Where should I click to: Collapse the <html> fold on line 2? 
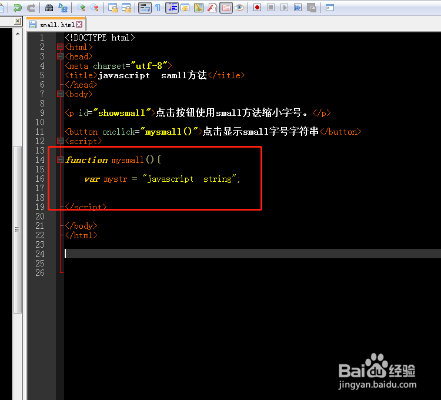tap(60, 47)
